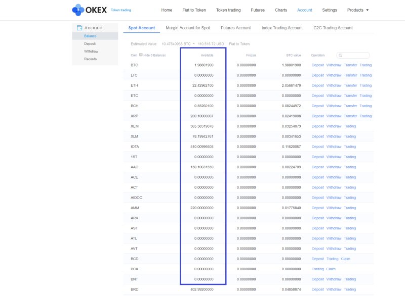Click the coin search input field
The width and height of the screenshot is (405, 296).
[356, 55]
